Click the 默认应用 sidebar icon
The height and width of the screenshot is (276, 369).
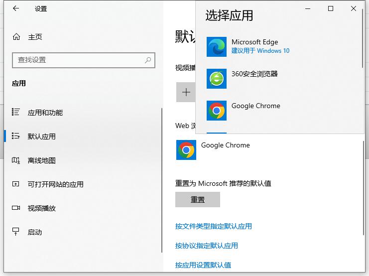pos(16,136)
